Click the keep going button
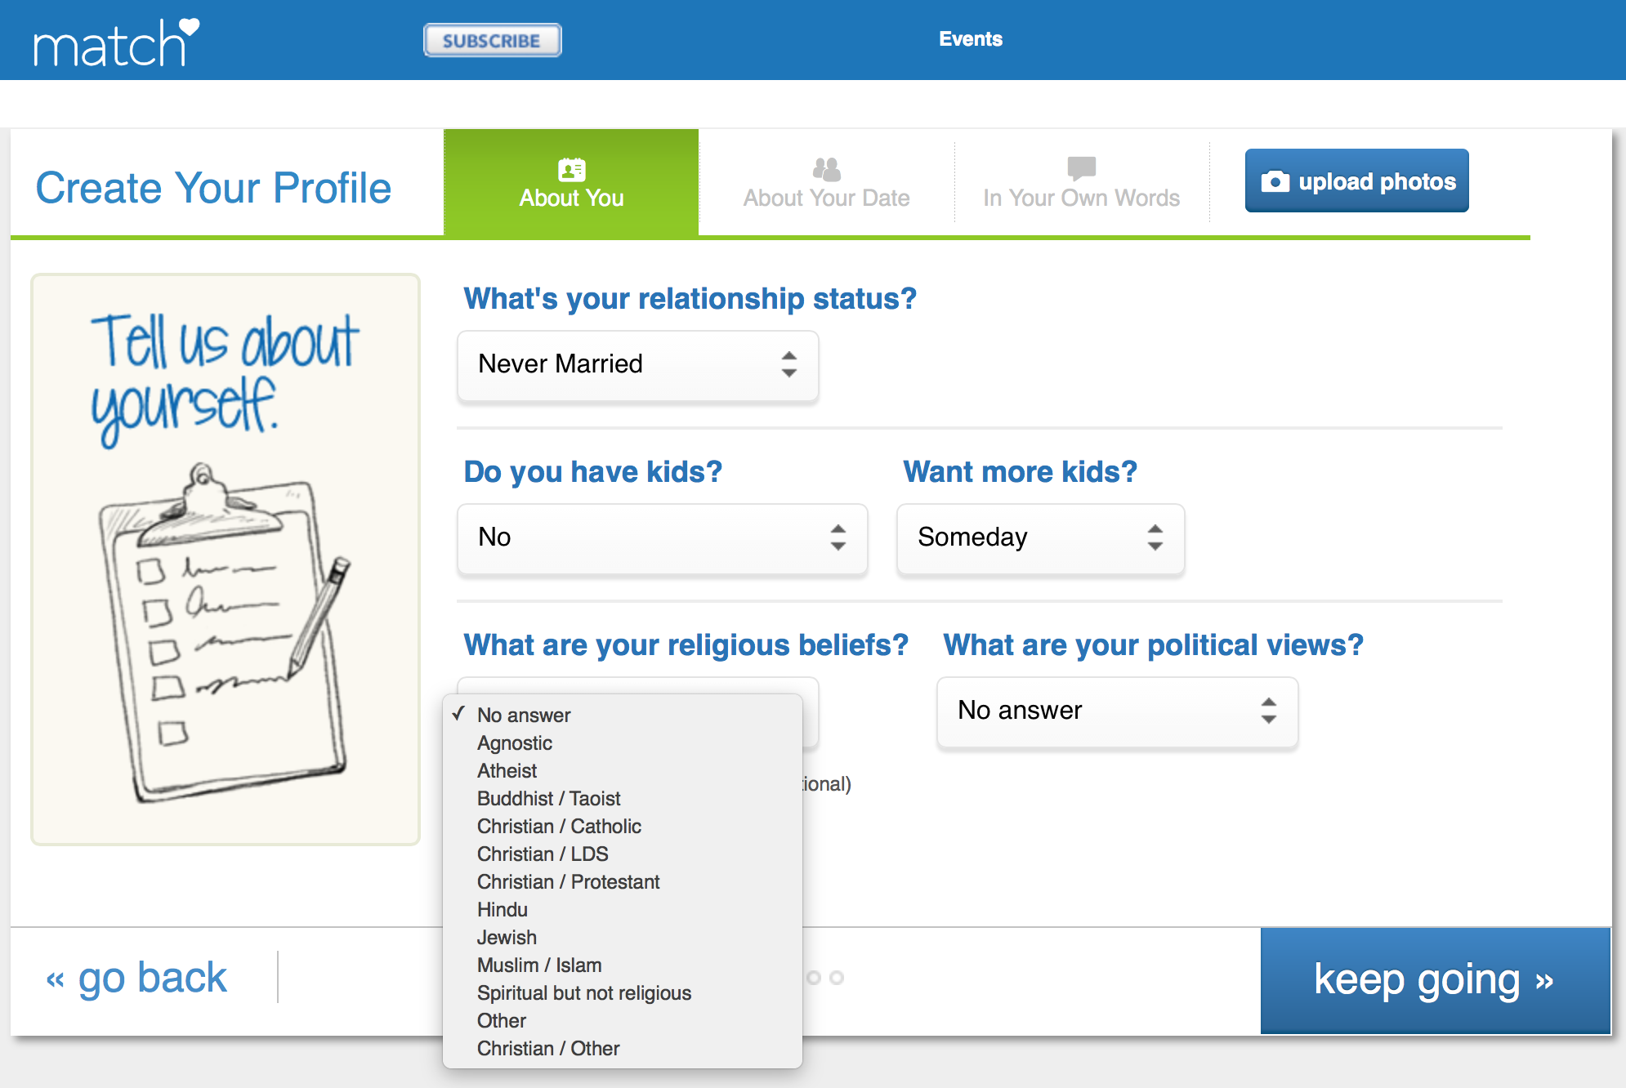Viewport: 1626px width, 1088px height. 1435,980
